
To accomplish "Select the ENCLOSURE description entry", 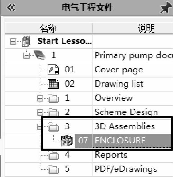I will point(120,140).
